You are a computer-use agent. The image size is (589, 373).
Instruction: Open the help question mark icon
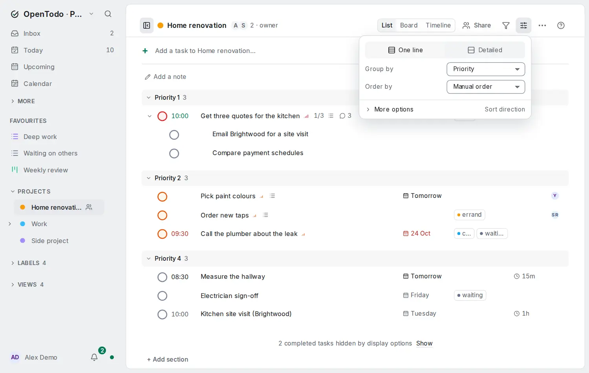tap(561, 26)
